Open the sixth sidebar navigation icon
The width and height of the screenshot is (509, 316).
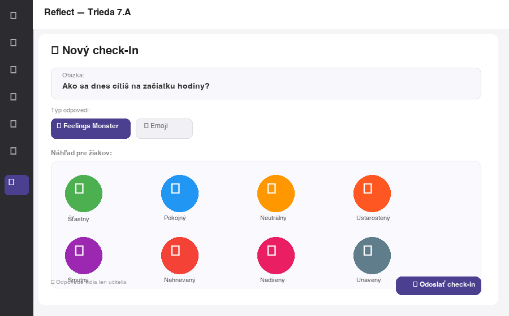[14, 151]
